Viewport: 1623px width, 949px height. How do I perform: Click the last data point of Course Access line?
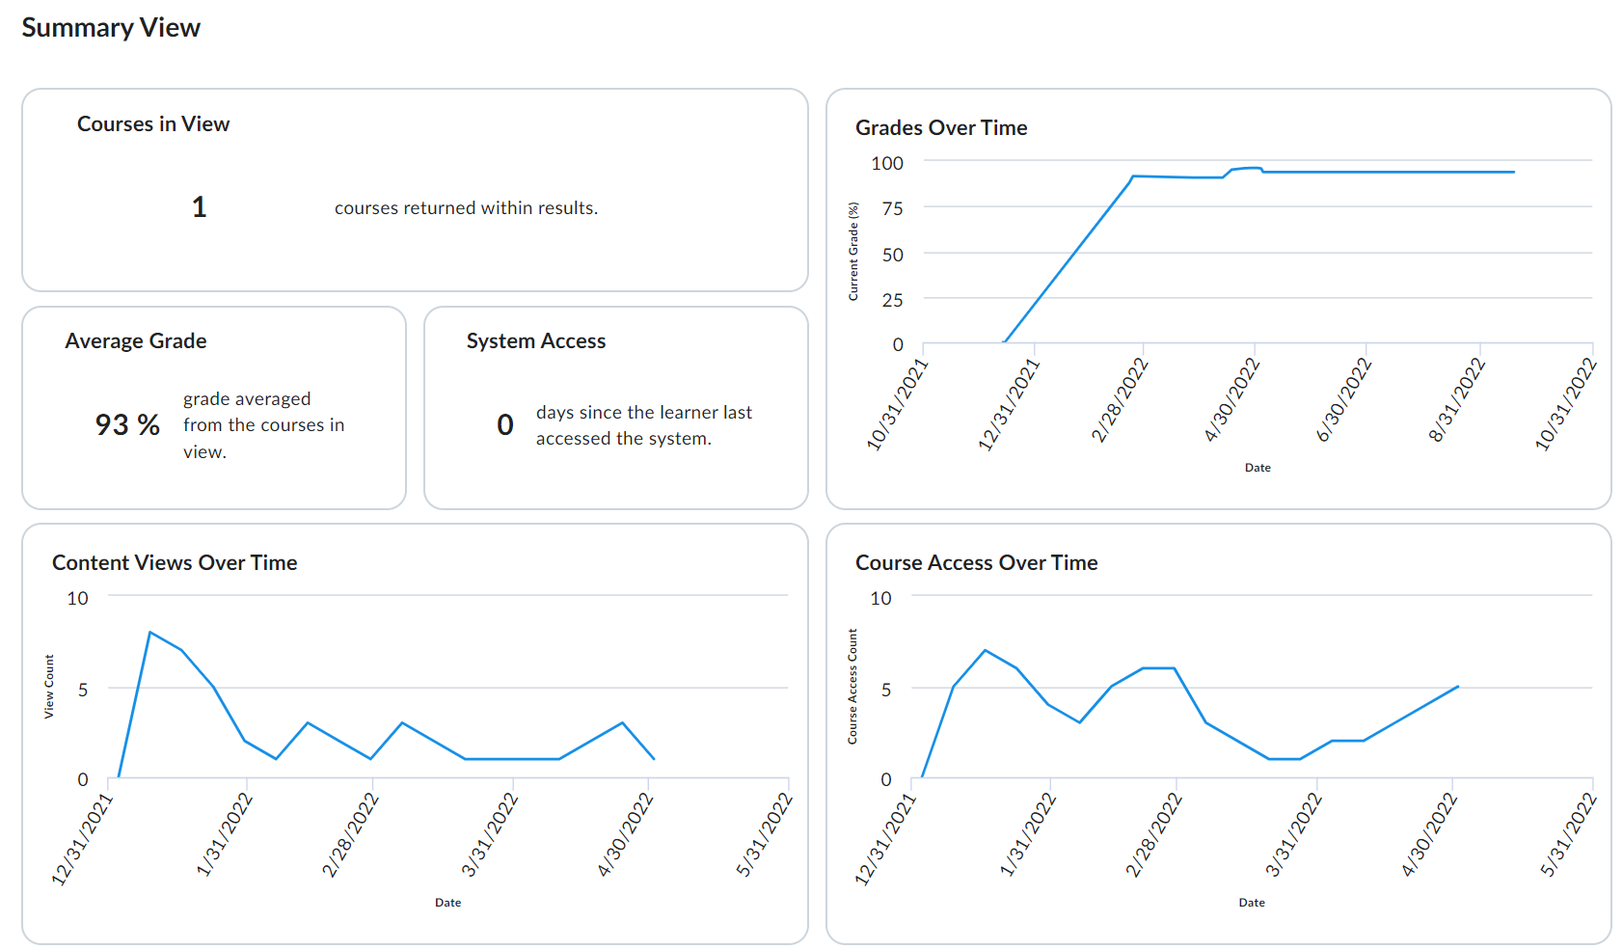tap(1457, 687)
